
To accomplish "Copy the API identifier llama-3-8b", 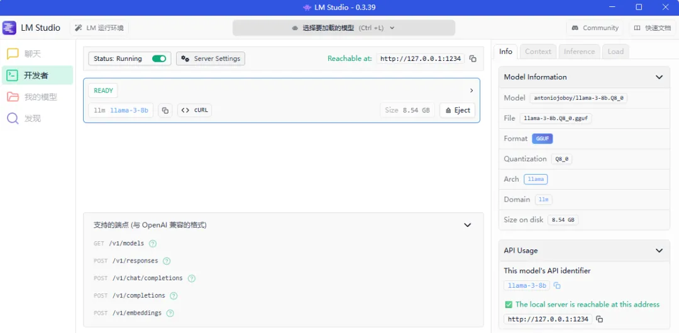I will coord(557,286).
